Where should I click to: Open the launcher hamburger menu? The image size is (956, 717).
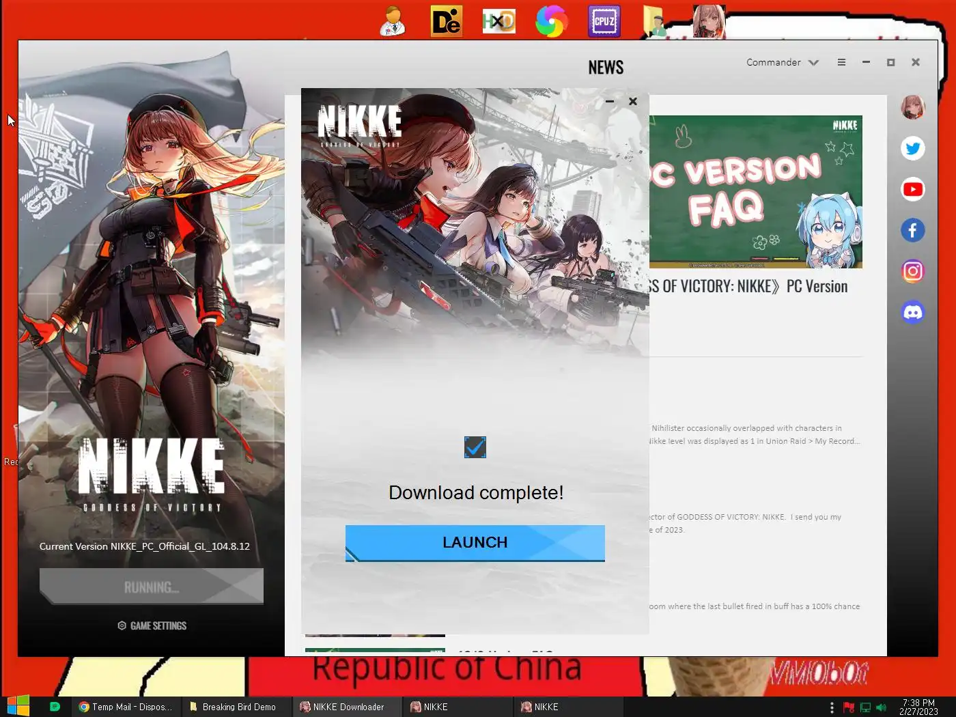[841, 62]
